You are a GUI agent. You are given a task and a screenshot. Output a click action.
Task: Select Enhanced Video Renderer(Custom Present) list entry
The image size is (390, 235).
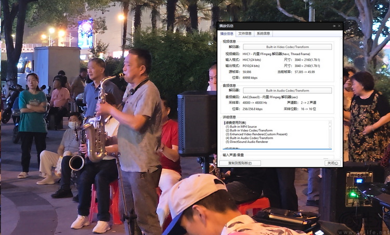point(256,134)
